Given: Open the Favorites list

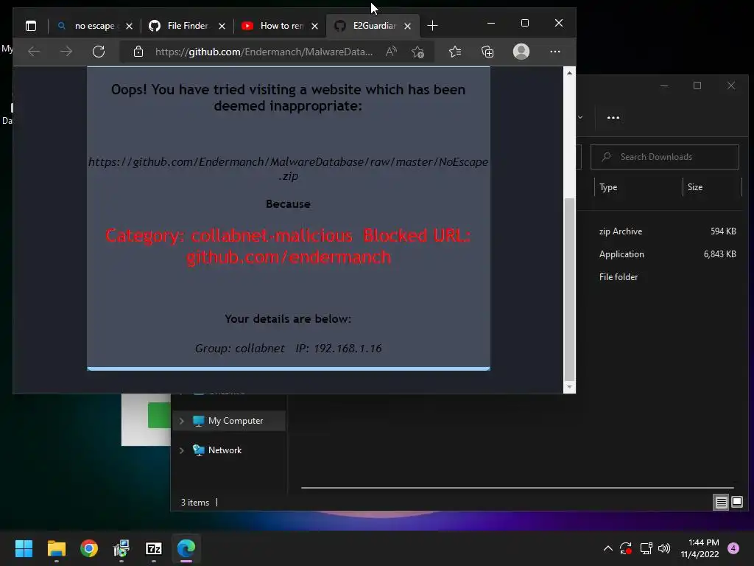Looking at the screenshot, I should [x=455, y=52].
